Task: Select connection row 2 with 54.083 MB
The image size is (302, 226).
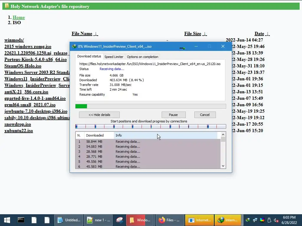Action: [x=148, y=147]
